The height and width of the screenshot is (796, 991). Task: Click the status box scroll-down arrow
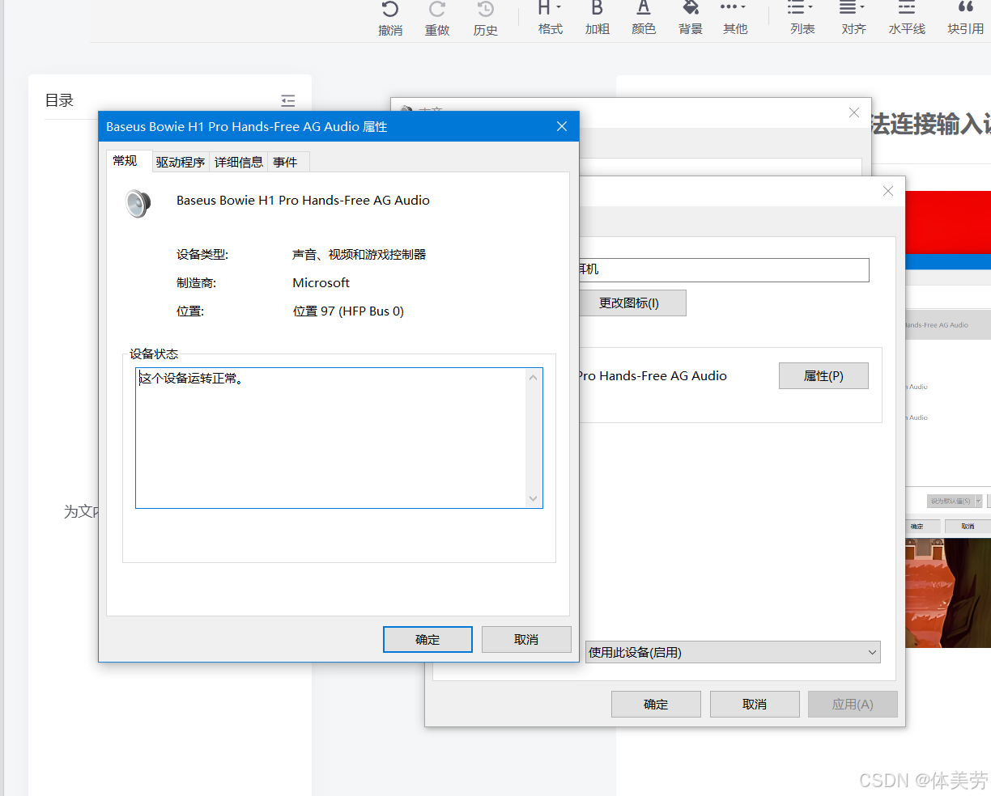coord(533,498)
